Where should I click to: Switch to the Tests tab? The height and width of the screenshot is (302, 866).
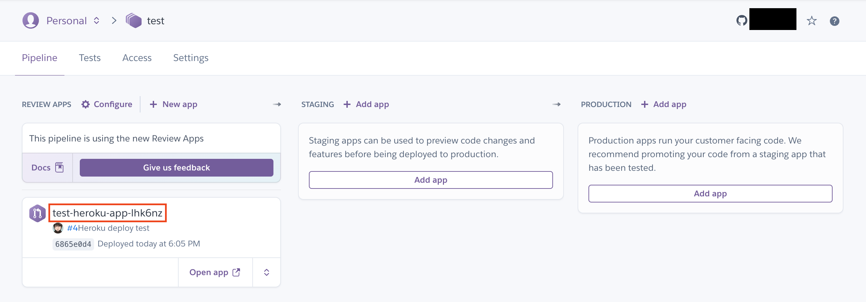tap(90, 58)
